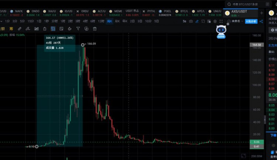Screen dimensions: 277x160
Task: Select the 年K timeframe
Action: point(125,21)
